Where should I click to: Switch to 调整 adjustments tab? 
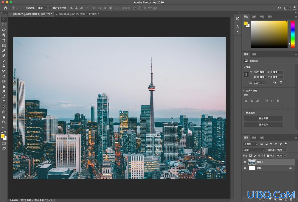[254, 54]
